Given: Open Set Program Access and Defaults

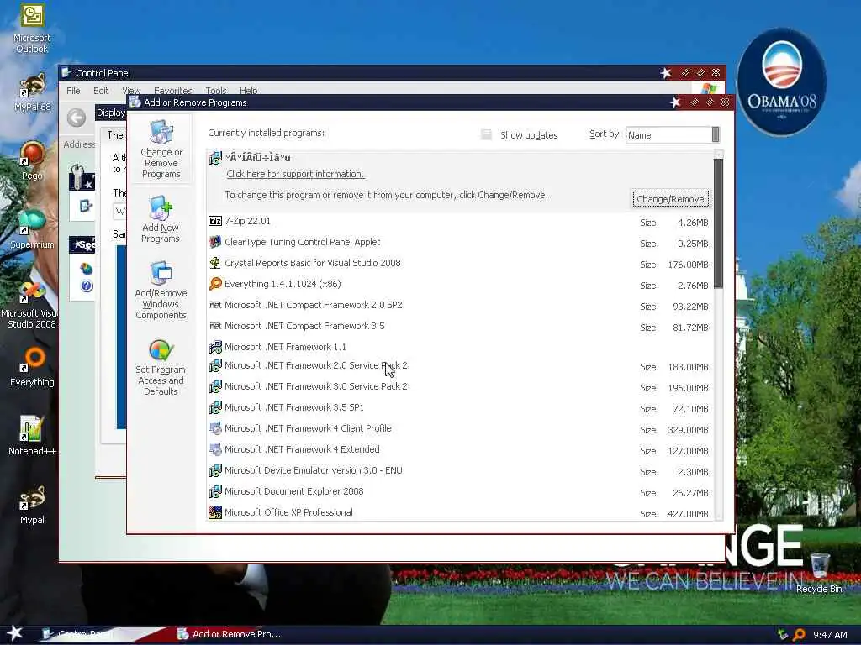Looking at the screenshot, I should coord(161,368).
